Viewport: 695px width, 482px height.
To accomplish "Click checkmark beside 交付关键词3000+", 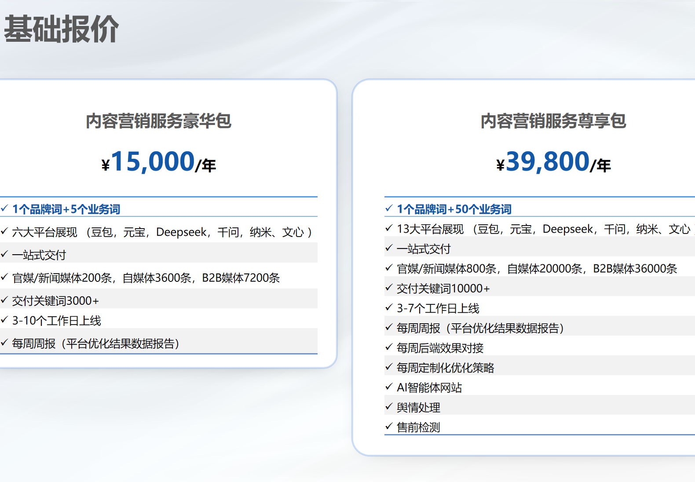I will pos(4,299).
